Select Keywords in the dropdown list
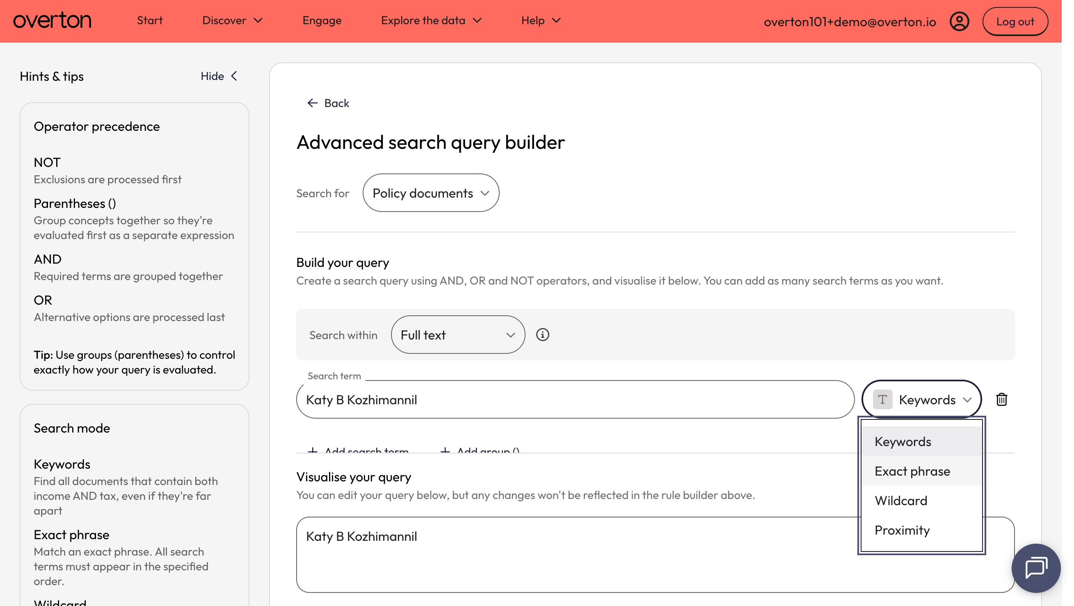The height and width of the screenshot is (606, 1074). pos(921,441)
